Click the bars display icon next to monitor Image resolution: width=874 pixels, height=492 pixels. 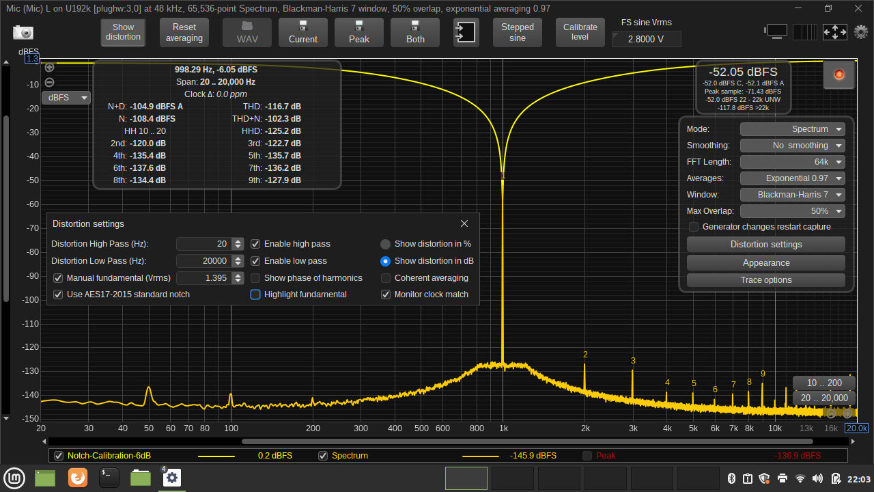805,32
